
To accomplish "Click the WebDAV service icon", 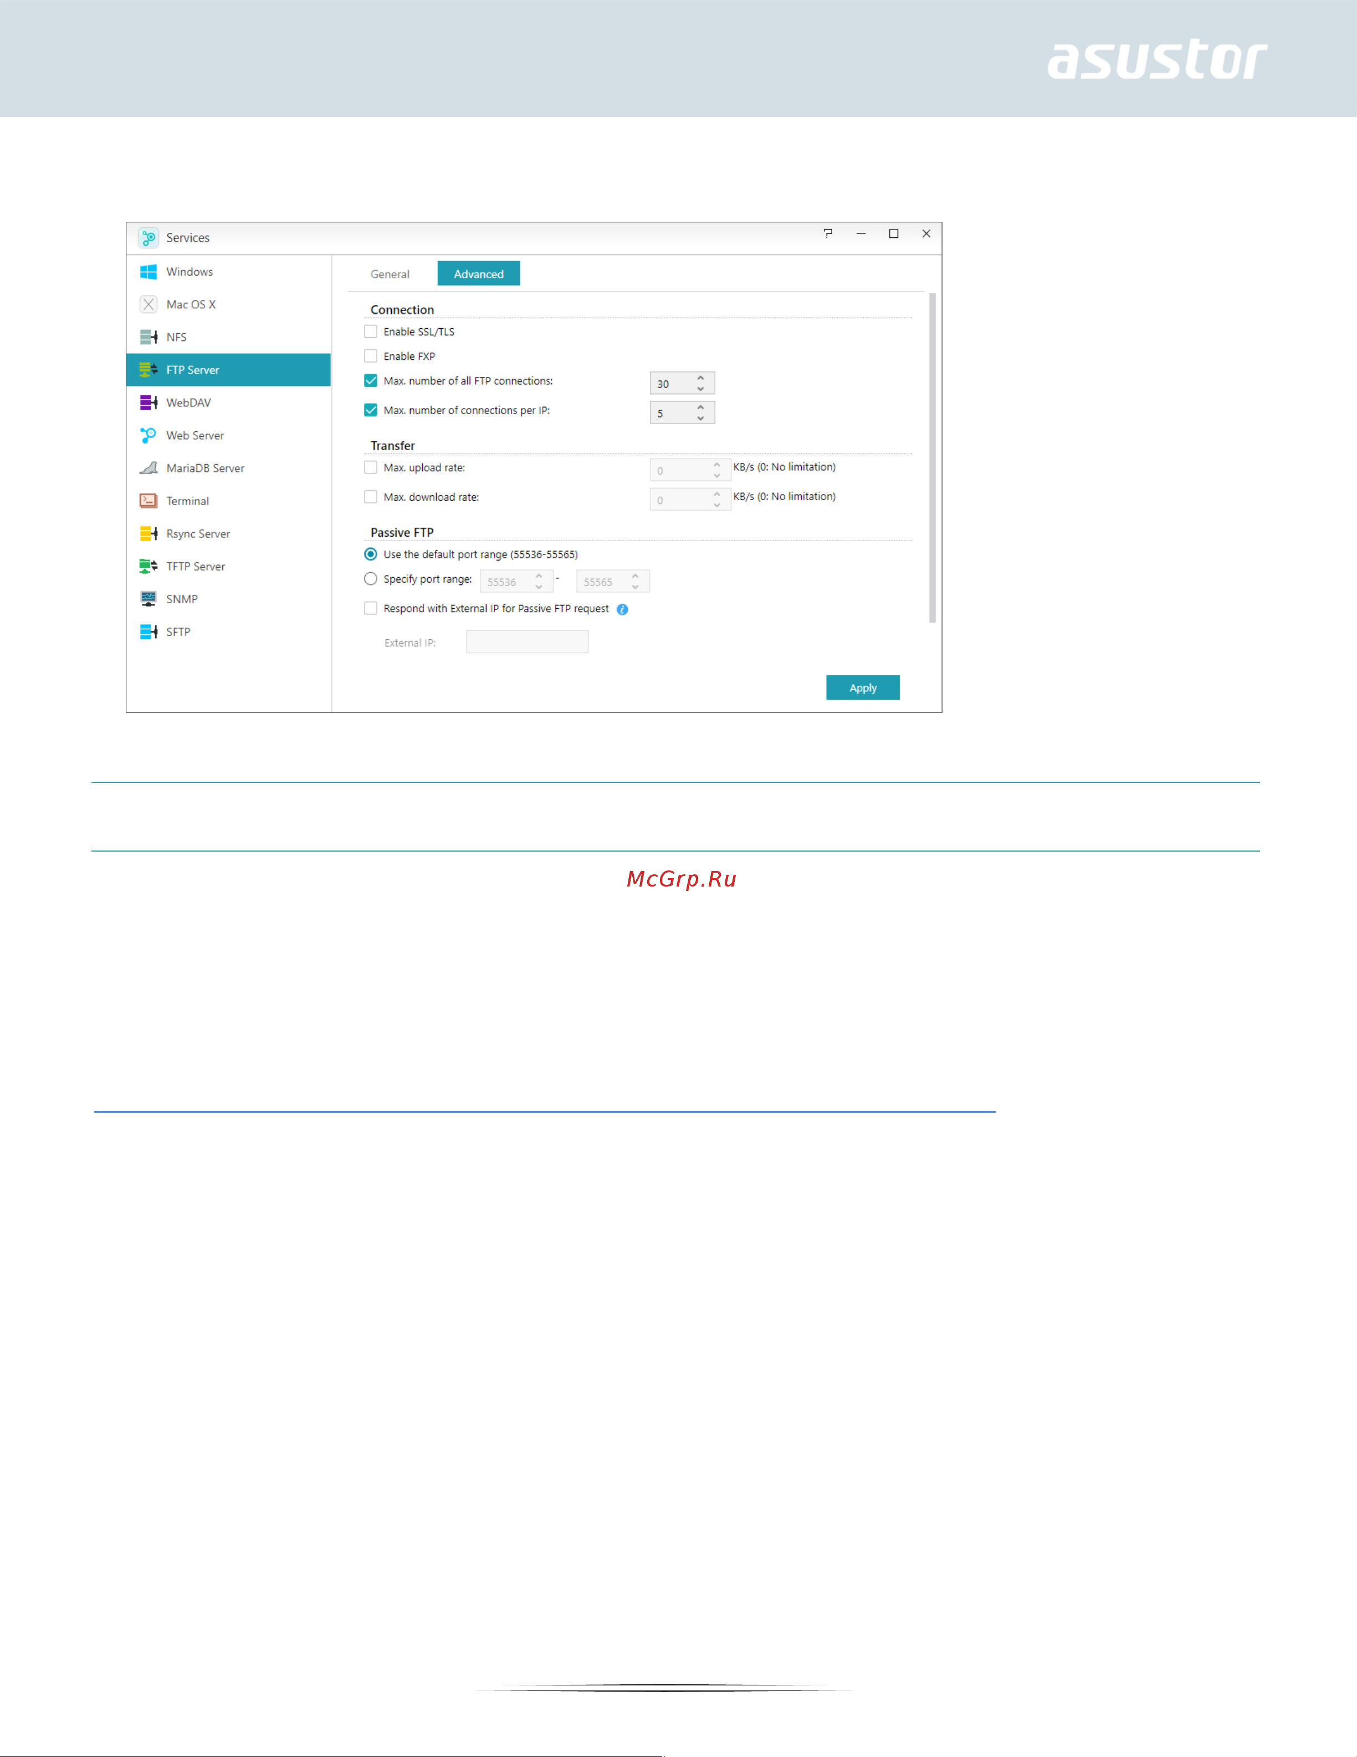I will click(x=148, y=403).
